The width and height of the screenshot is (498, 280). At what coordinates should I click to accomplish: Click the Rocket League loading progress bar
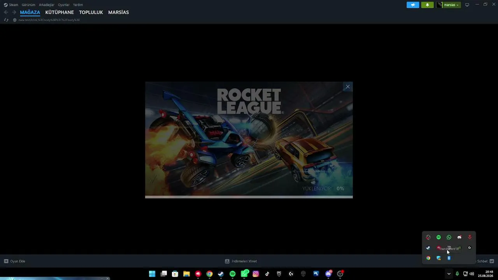249,197
